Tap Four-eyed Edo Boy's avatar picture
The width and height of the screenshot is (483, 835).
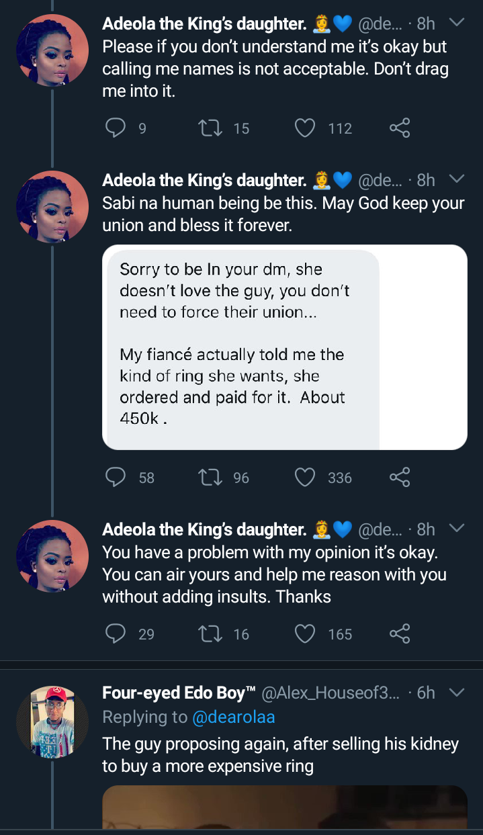click(52, 721)
